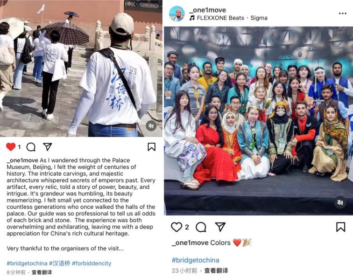Tap 查看翻译 under the Palace Museum caption
353x276 pixels.
click(42, 272)
